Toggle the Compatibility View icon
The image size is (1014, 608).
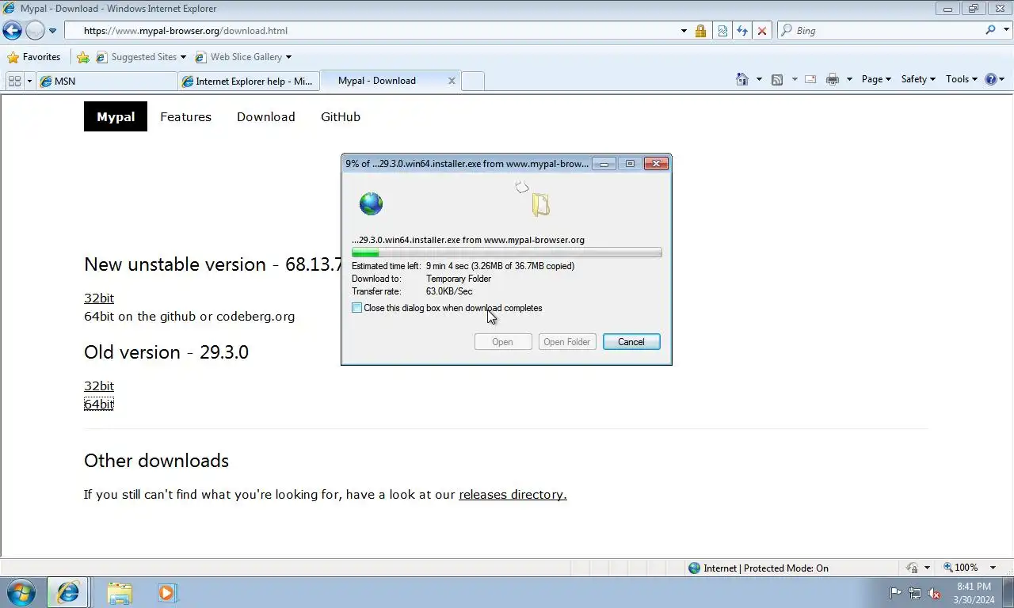722,31
